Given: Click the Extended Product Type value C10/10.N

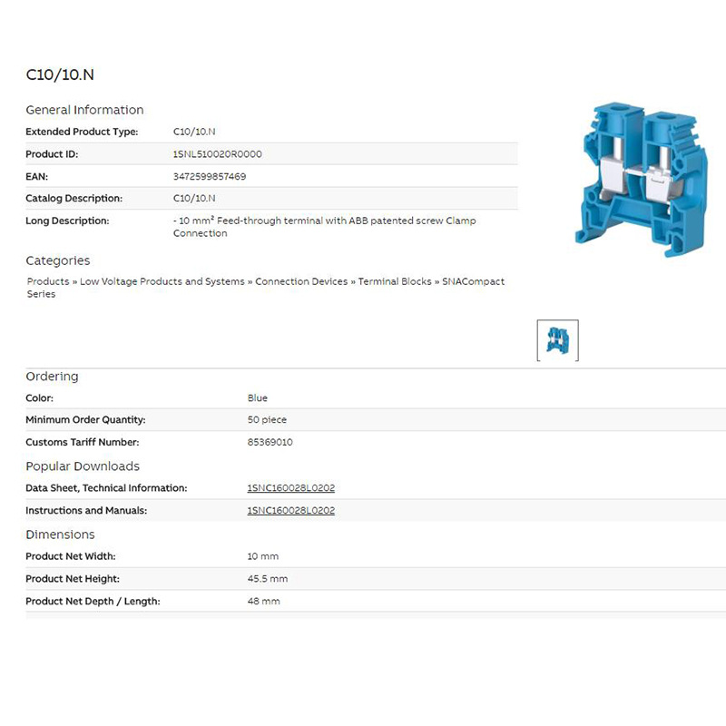Looking at the screenshot, I should pyautogui.click(x=194, y=132).
